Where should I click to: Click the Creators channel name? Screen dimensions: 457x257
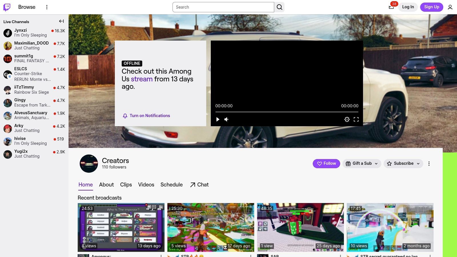(x=115, y=161)
